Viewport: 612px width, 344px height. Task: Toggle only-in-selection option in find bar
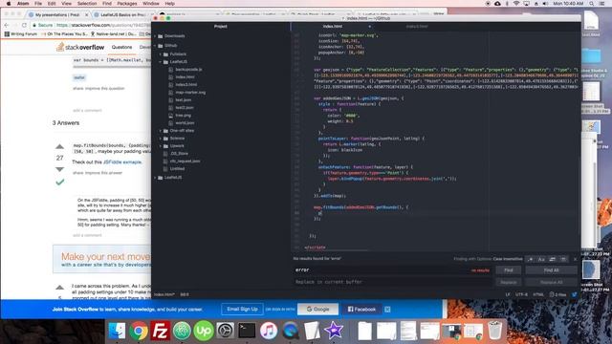(553, 259)
